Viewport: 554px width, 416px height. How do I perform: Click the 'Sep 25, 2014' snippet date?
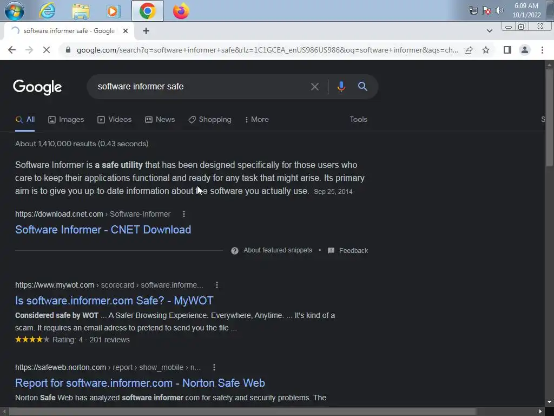[x=333, y=192]
